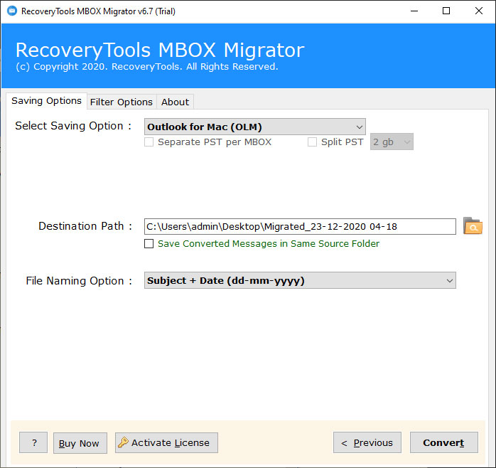Click inside the Destination Path field
This screenshot has width=496, height=468.
300,226
